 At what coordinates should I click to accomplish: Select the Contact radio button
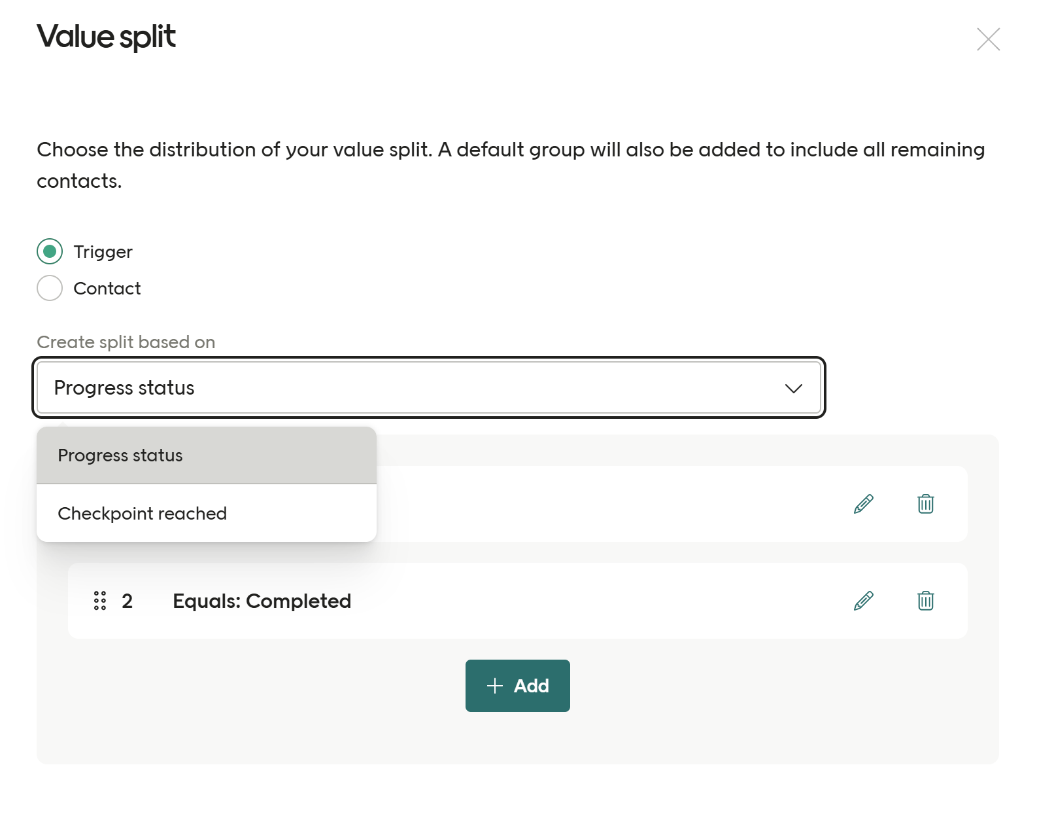pos(50,288)
